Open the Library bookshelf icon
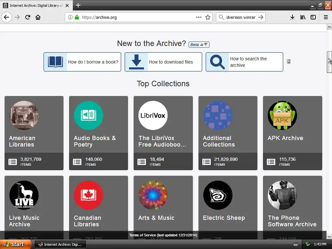The width and height of the screenshot is (332, 249). [303, 17]
